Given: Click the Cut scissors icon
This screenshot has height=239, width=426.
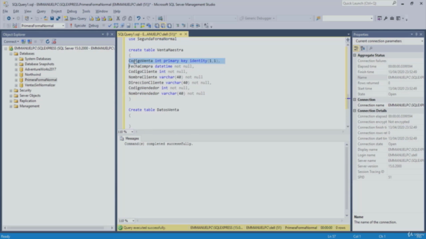Looking at the screenshot, I should 118,19.
